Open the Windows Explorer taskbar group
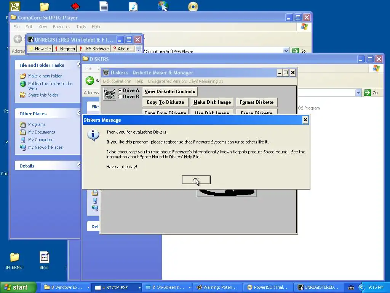Image resolution: width=390 pixels, height=293 pixels. coord(67,287)
